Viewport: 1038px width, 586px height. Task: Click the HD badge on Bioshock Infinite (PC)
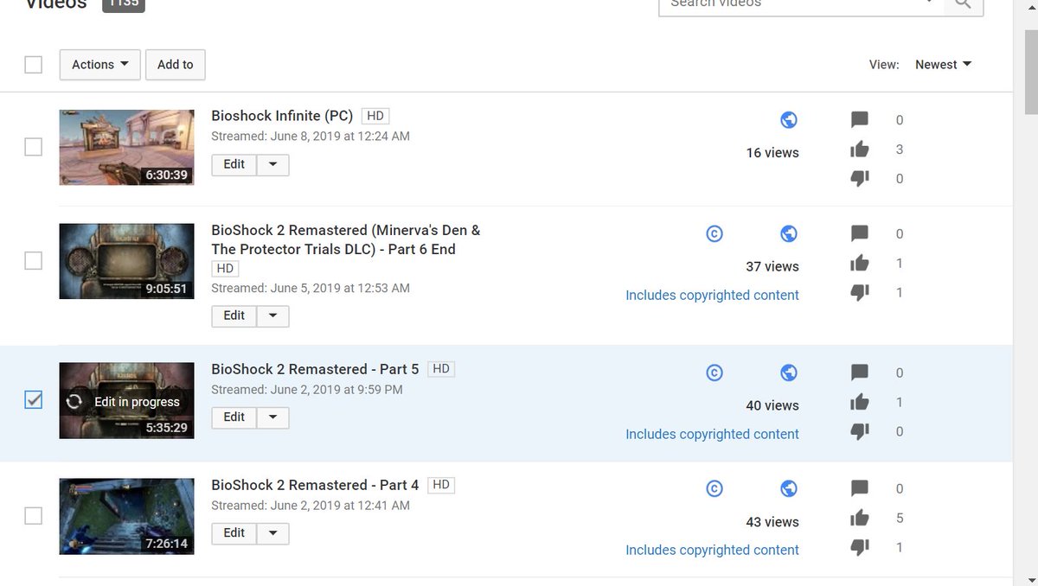(375, 115)
